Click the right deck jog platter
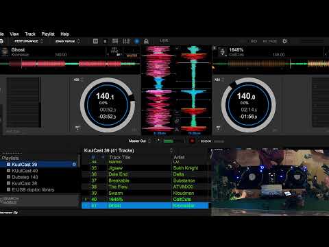This screenshot has width=329, height=247. pos(248,105)
